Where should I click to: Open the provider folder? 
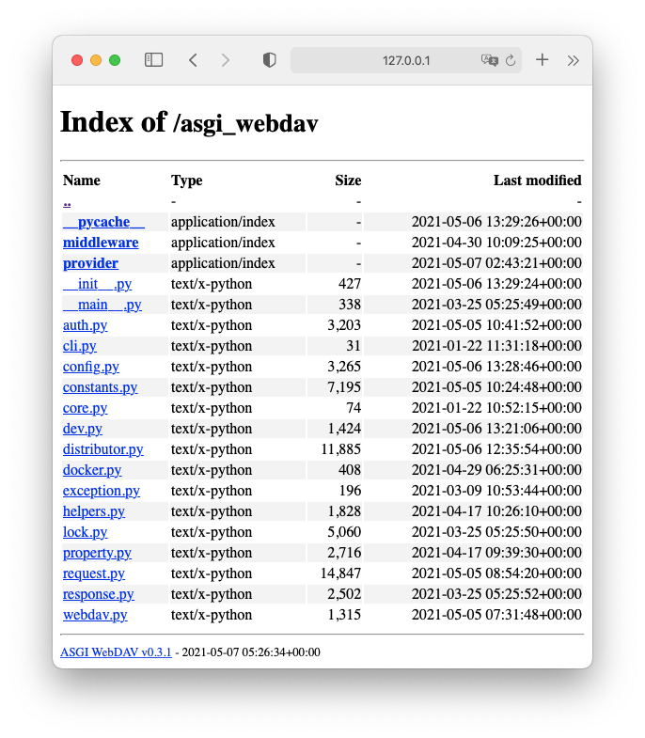(x=90, y=263)
